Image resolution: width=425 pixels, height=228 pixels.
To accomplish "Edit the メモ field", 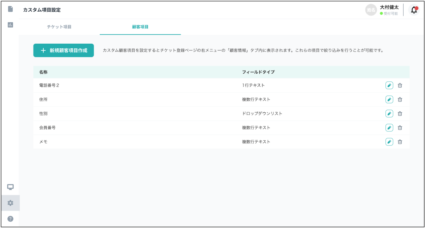I will 389,142.
